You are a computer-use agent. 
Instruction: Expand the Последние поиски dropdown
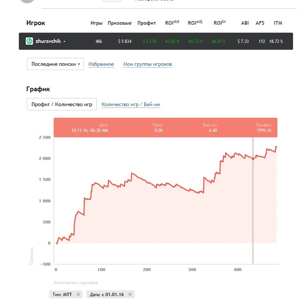(x=55, y=64)
